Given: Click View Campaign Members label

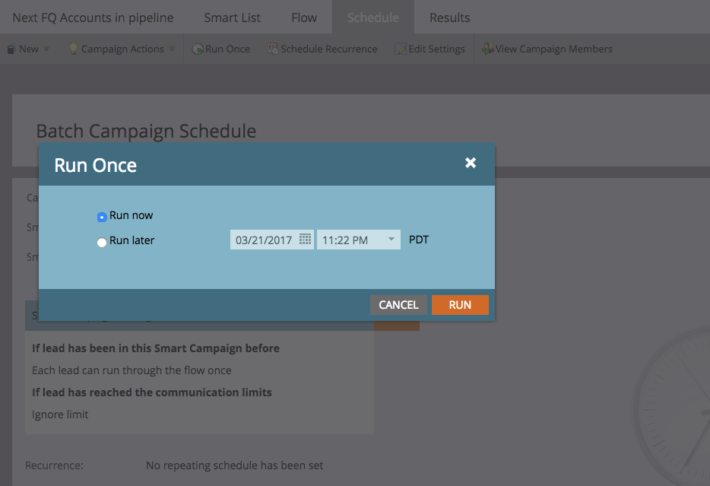Looking at the screenshot, I should (x=553, y=49).
